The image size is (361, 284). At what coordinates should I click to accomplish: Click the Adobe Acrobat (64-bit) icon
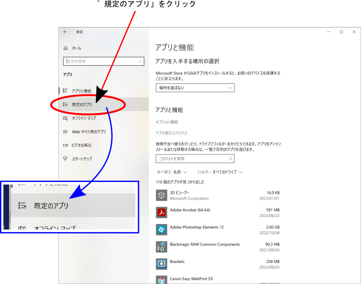161,212
